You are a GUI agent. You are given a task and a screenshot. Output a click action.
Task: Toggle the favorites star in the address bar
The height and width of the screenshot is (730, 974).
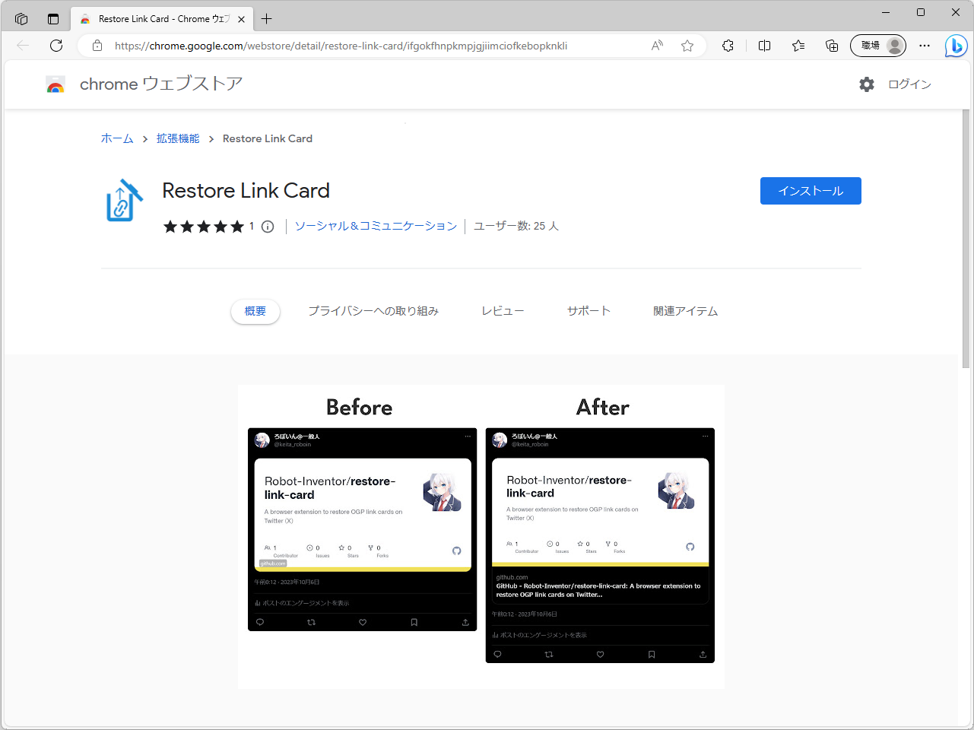pyautogui.click(x=687, y=46)
